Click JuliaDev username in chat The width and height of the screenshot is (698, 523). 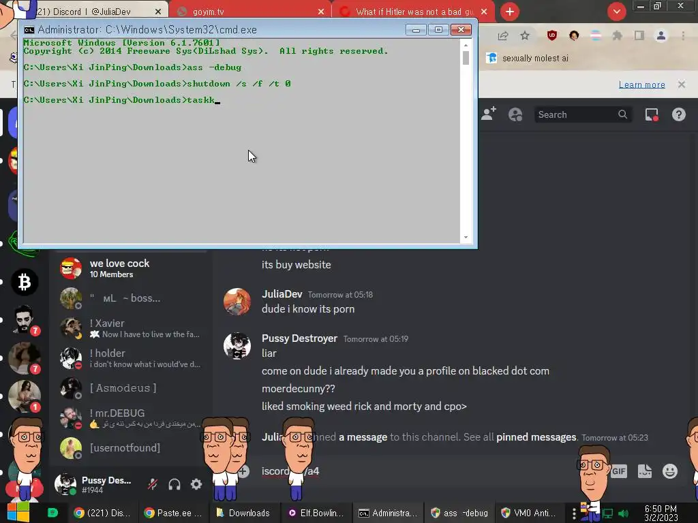pos(282,294)
